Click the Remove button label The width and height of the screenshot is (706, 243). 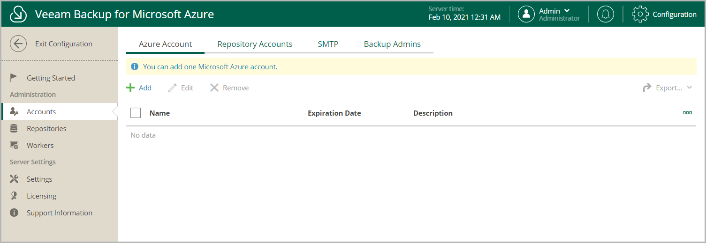(235, 88)
